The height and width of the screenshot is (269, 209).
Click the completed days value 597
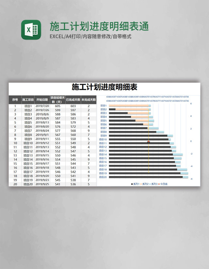coord(73,110)
